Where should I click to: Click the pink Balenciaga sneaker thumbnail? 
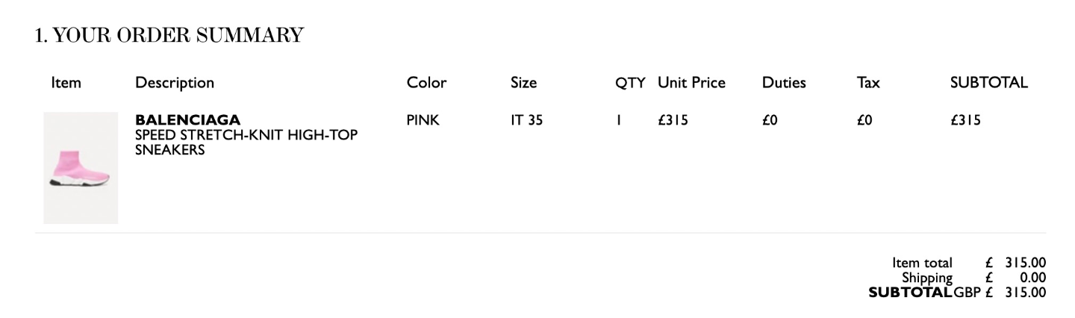[x=81, y=168]
